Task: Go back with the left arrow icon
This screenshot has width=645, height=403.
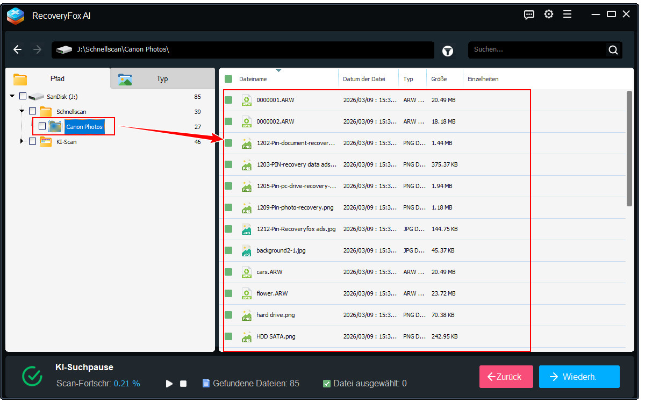Action: [x=18, y=49]
